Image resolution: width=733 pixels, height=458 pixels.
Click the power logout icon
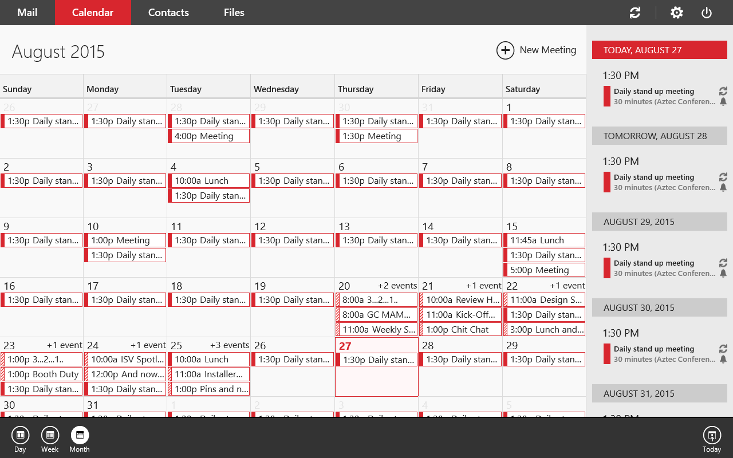click(707, 13)
